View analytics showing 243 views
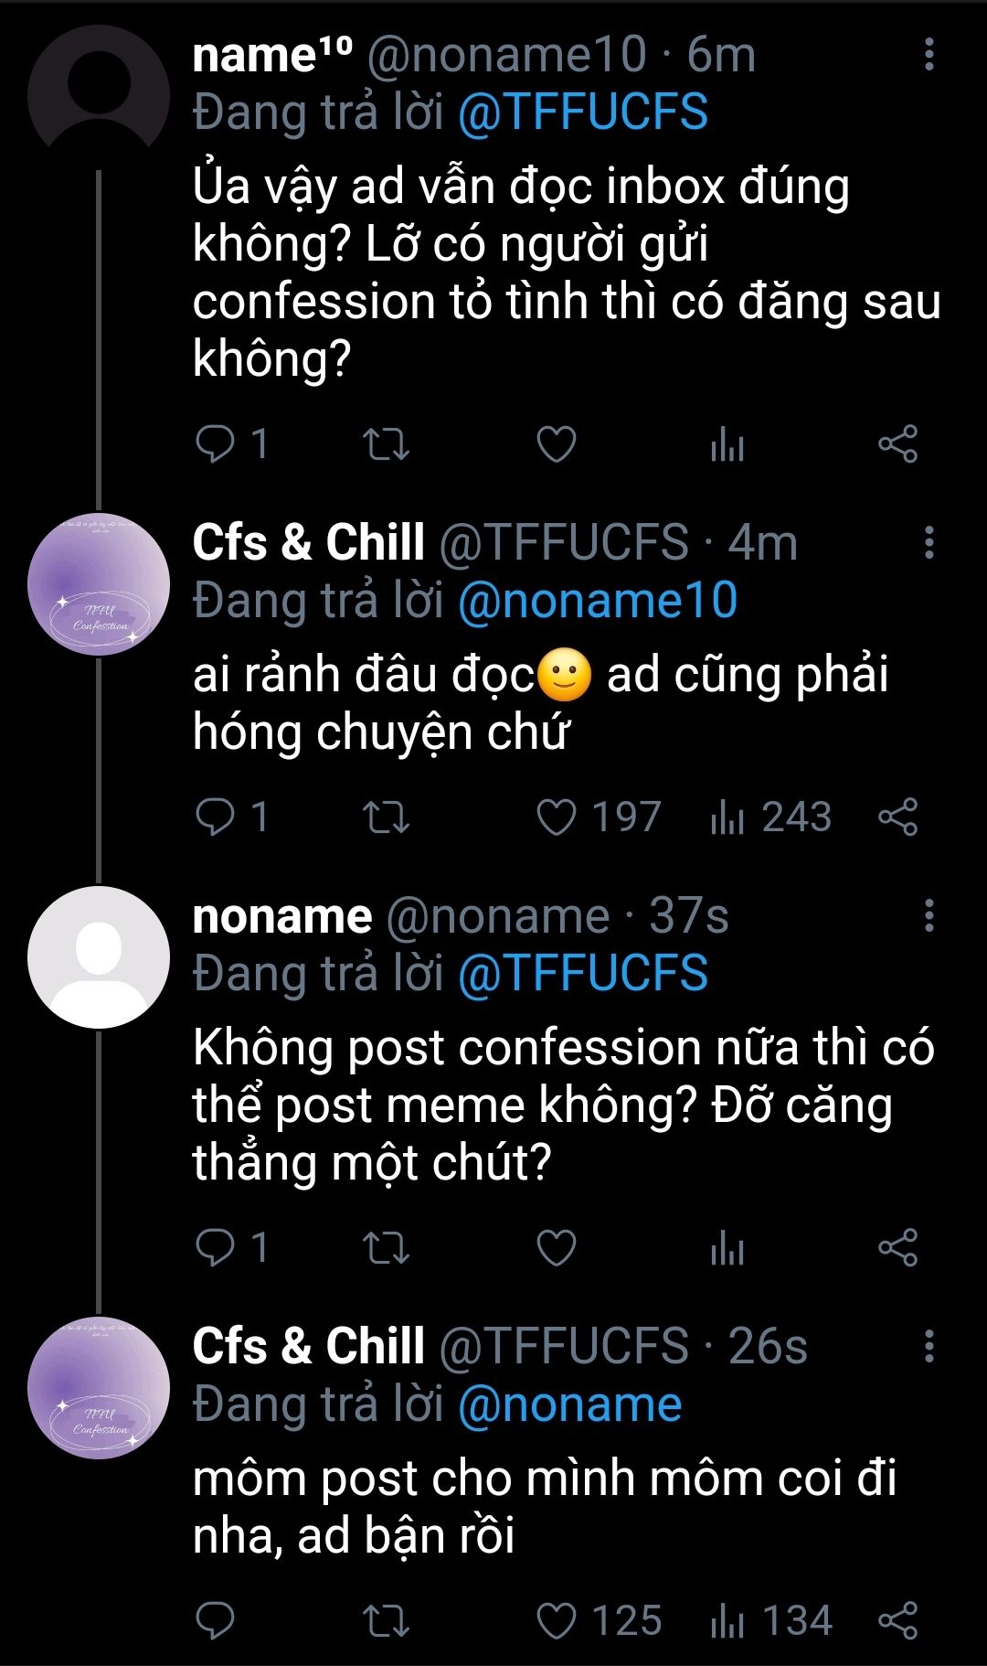The width and height of the screenshot is (987, 1666). [x=770, y=817]
